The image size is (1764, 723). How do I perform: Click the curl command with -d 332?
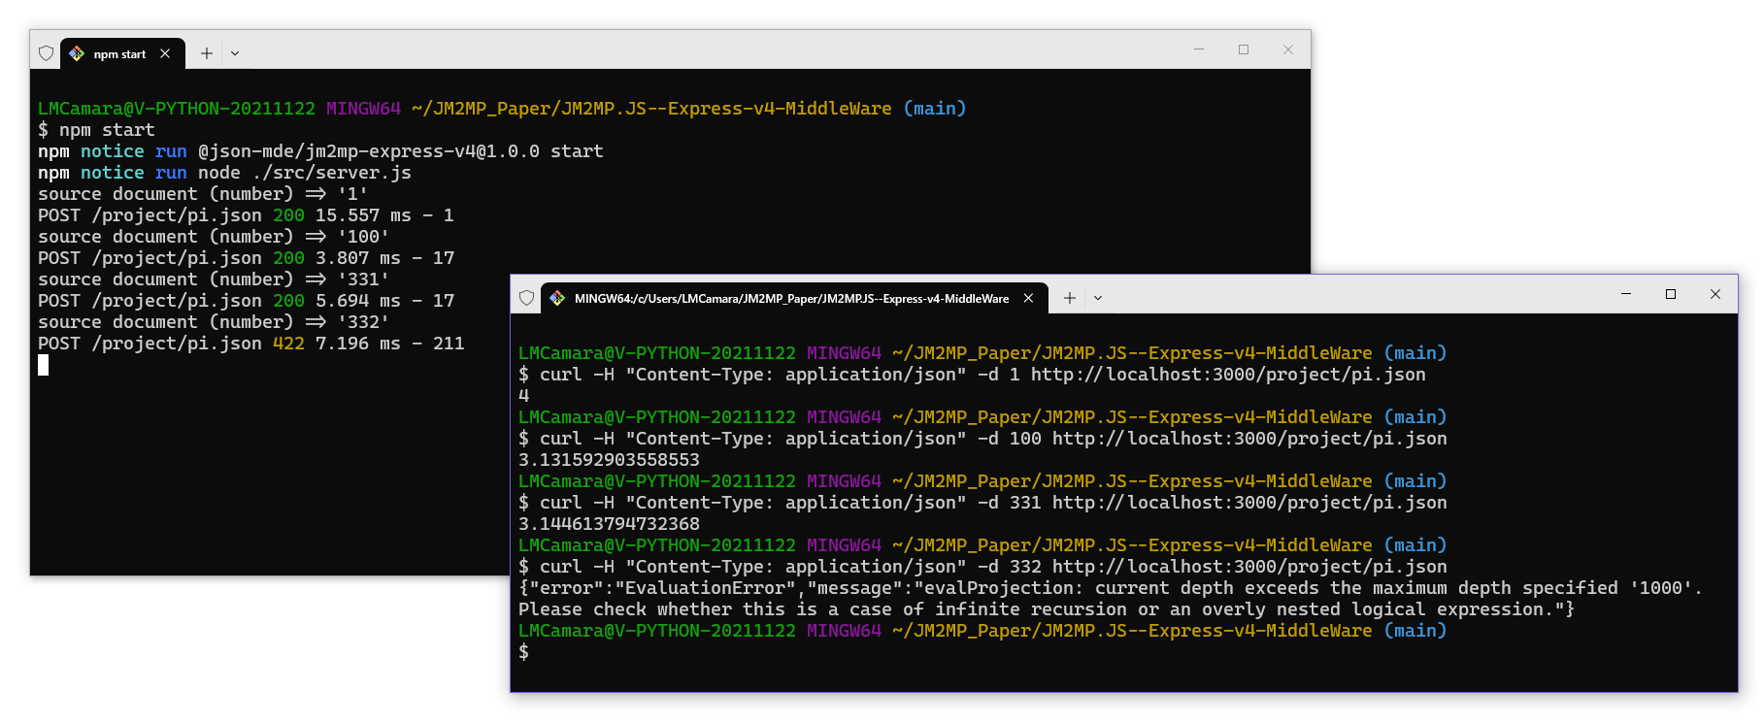tap(982, 567)
